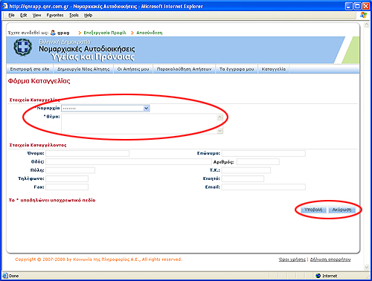The height and width of the screenshot is (281, 372).
Task: Click the Greek state emblem logo
Action: coord(23,48)
